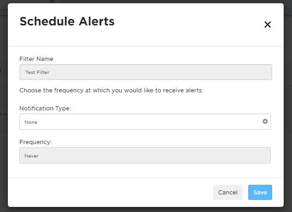Click the Filter Name label
292x212 pixels.
[36, 59]
